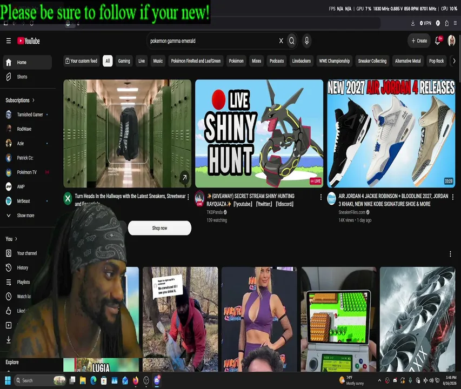The image size is (461, 389).
Task: Click the Create button
Action: point(419,41)
